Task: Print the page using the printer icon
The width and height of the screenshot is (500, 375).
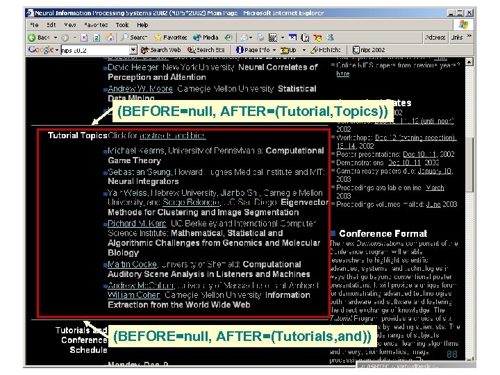Action: click(x=260, y=37)
